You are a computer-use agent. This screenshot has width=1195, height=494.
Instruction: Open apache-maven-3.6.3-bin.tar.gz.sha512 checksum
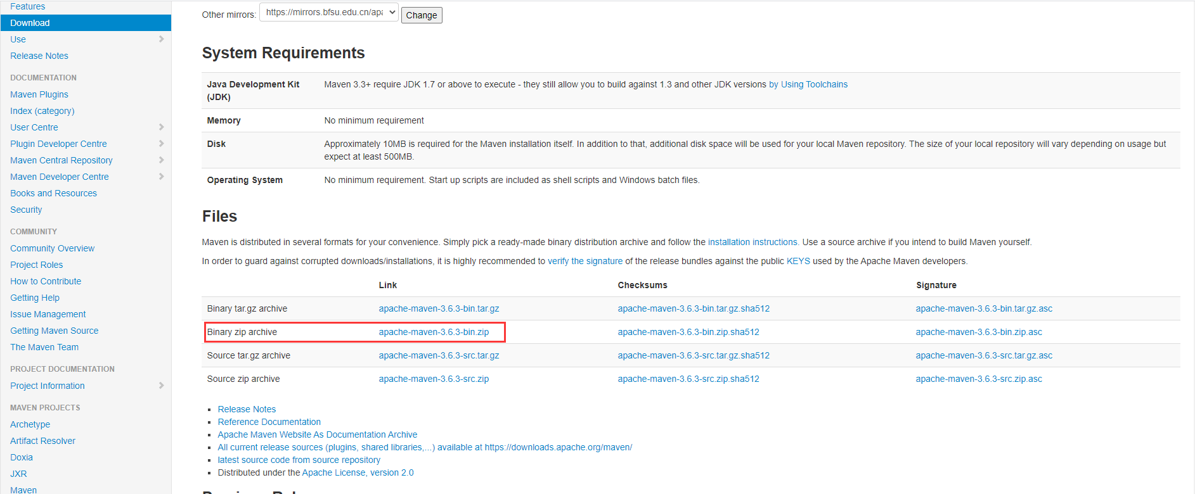pyautogui.click(x=694, y=308)
